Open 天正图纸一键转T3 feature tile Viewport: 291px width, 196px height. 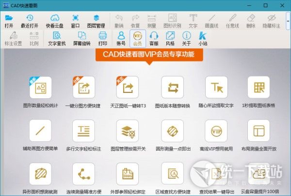point(127,87)
